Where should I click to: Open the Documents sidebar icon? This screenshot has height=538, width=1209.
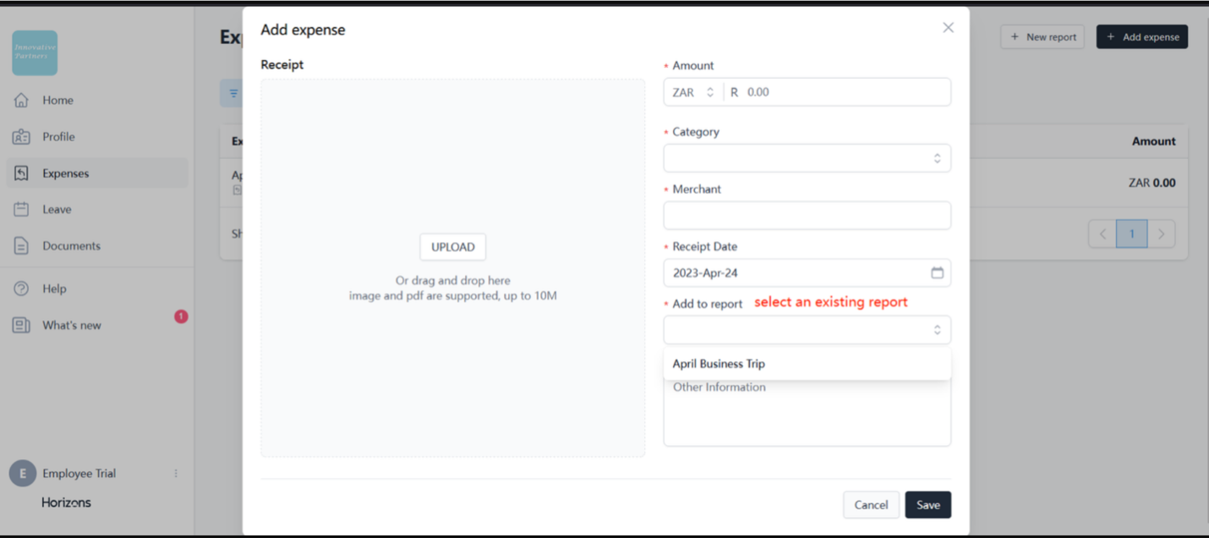(x=22, y=246)
